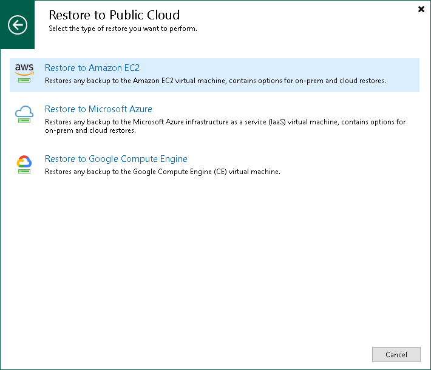Image resolution: width=431 pixels, height=370 pixels.
Task: Choose Restore to Microsoft Azure
Action: tap(98, 109)
